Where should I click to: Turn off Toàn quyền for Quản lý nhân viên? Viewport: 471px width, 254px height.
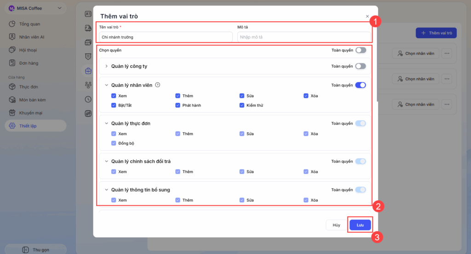point(361,85)
